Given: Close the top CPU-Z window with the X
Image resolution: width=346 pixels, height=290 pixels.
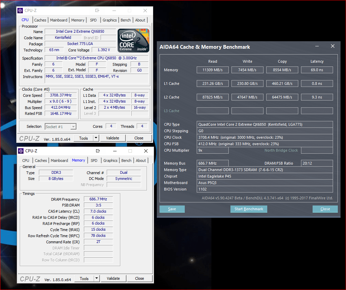Looking at the screenshot, I should coord(145,11).
